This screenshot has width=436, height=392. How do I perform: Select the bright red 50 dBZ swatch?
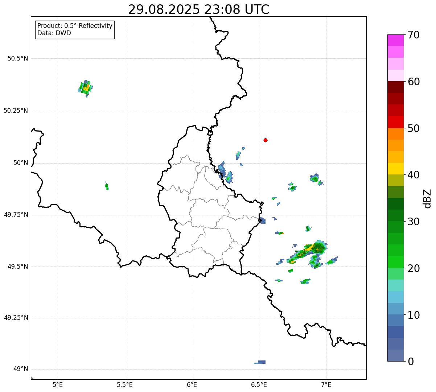click(x=396, y=122)
